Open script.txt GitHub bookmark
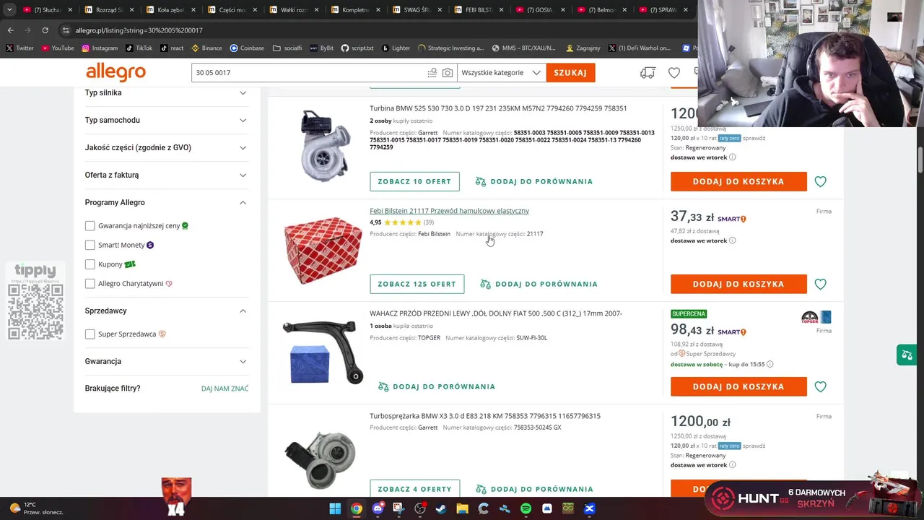This screenshot has width=924, height=520. (357, 48)
